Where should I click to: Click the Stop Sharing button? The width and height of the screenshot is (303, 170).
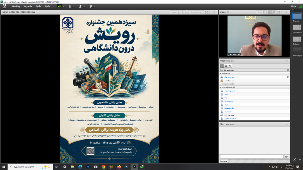[x=196, y=12]
